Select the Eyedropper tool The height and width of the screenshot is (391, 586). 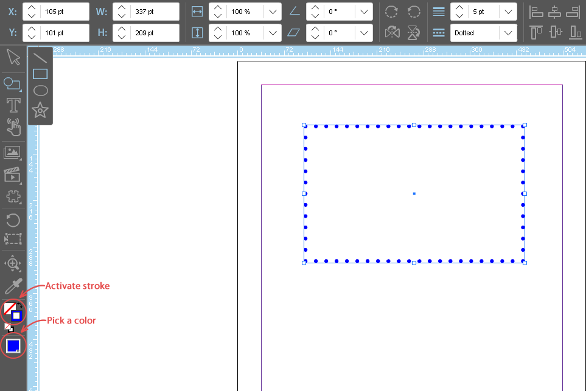[x=13, y=286]
